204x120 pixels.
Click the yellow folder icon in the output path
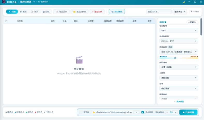point(94,112)
